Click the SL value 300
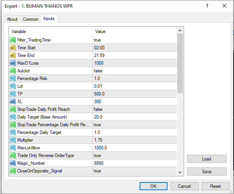The height and width of the screenshot is (194, 234). (x=98, y=102)
